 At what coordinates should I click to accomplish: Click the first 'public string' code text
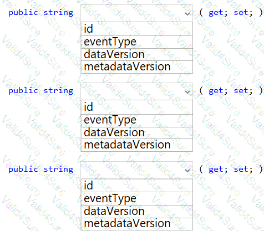[x=41, y=13]
